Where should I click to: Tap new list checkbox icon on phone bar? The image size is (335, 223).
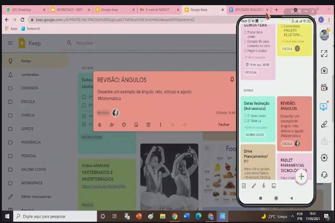[244, 186]
